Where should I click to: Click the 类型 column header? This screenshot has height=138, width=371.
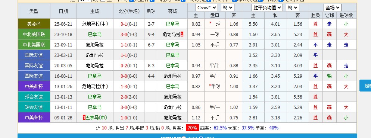pyautogui.click(x=34, y=11)
